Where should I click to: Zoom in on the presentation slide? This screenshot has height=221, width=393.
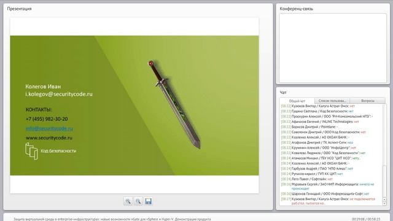[128, 201]
